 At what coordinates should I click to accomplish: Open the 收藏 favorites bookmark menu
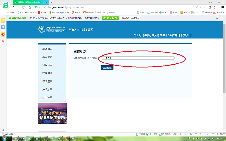click(x=12, y=13)
